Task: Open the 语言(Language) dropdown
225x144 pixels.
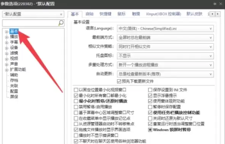Action: [165, 29]
